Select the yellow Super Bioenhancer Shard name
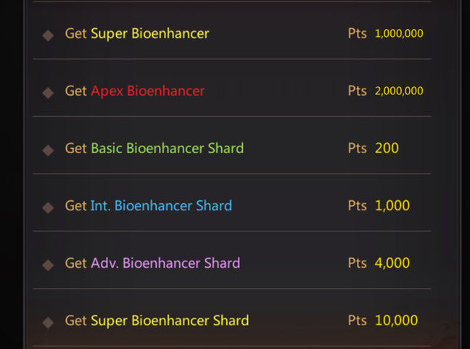The width and height of the screenshot is (470, 349). [x=170, y=320]
